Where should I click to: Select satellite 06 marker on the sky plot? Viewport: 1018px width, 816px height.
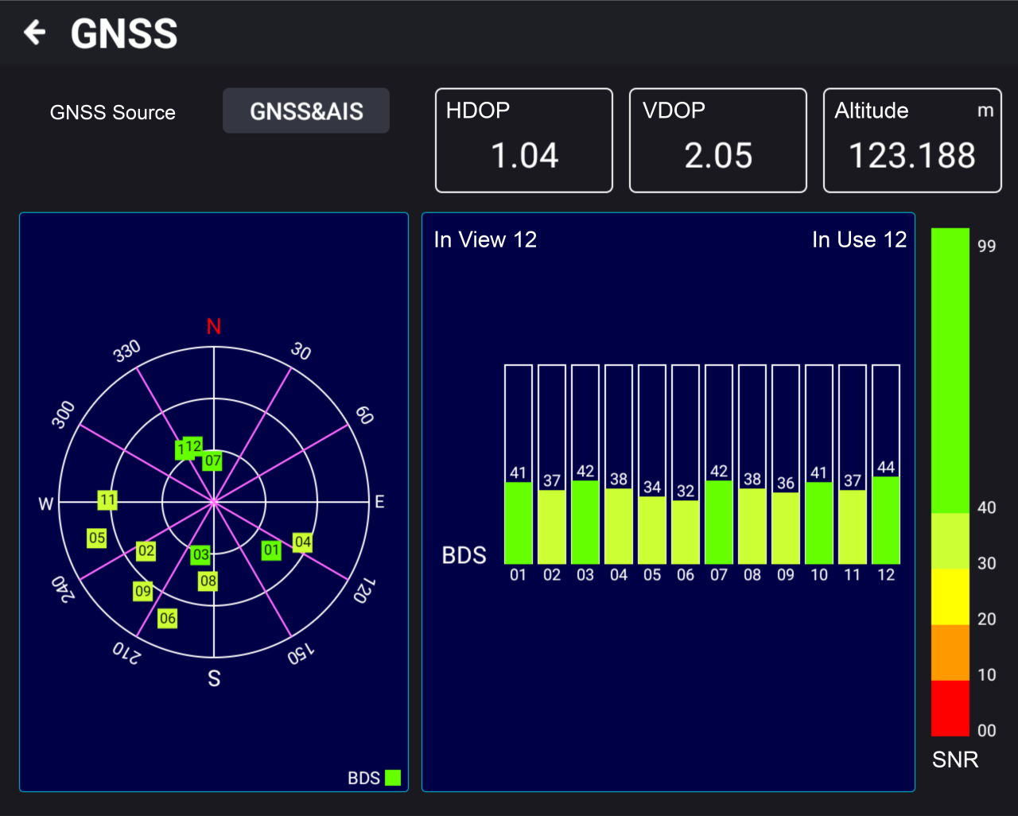(168, 619)
